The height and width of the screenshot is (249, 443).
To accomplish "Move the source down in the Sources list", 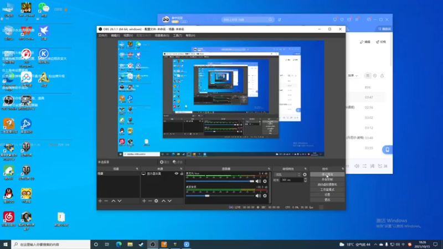I will click(x=169, y=201).
